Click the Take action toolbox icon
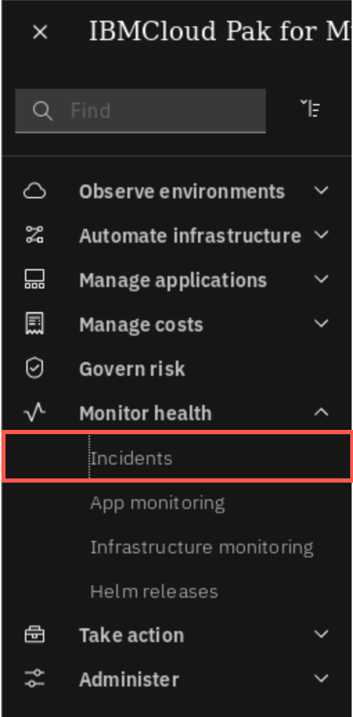This screenshot has height=717, width=353. 35,634
